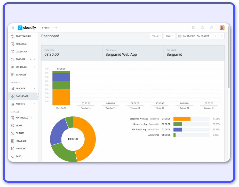Click the page vertical scrollbar
Image resolution: width=239 pixels, height=187 pixels.
(x=229, y=57)
